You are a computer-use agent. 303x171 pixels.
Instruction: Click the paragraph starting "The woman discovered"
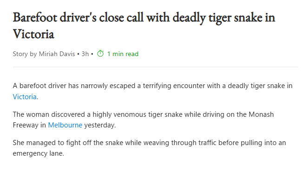pos(143,120)
